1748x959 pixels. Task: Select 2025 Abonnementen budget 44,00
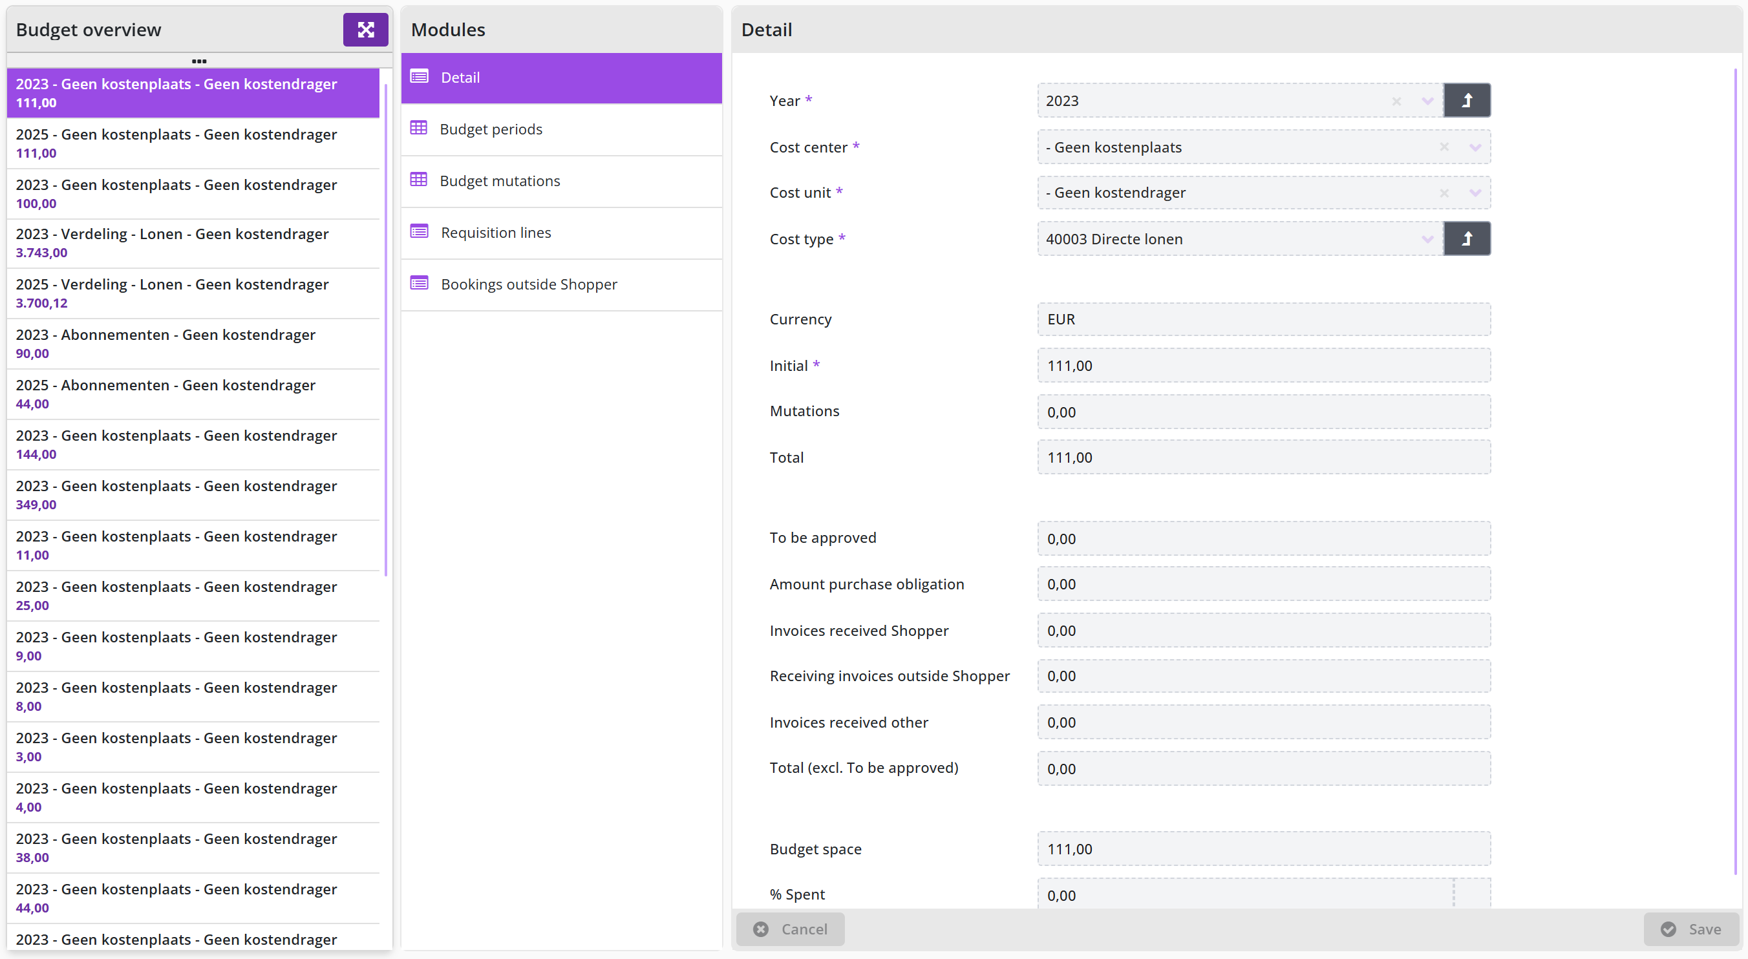click(x=193, y=395)
